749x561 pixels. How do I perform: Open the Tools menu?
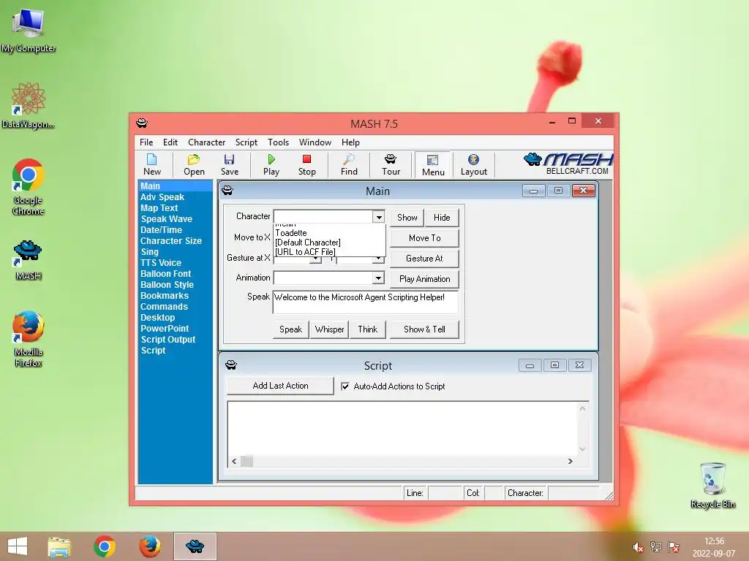pos(278,142)
